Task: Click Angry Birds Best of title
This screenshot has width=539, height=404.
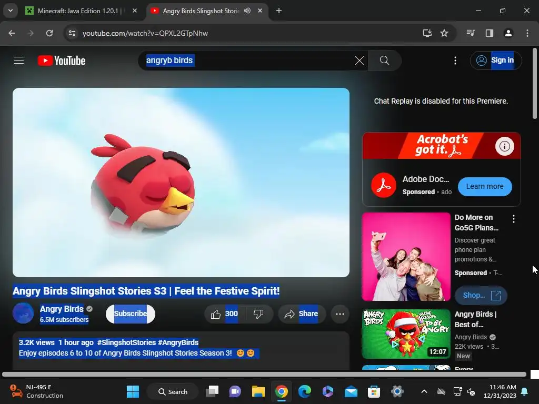Action: click(x=475, y=319)
